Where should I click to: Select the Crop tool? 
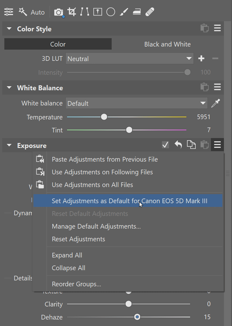pyautogui.click(x=72, y=12)
